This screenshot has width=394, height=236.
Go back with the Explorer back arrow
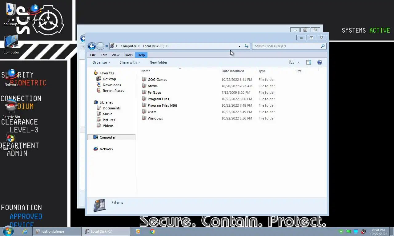tap(92, 46)
